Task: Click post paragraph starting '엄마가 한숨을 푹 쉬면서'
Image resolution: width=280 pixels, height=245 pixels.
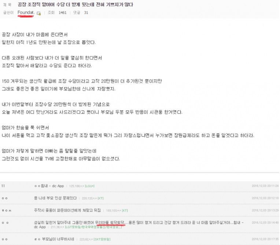Action: pos(128,131)
